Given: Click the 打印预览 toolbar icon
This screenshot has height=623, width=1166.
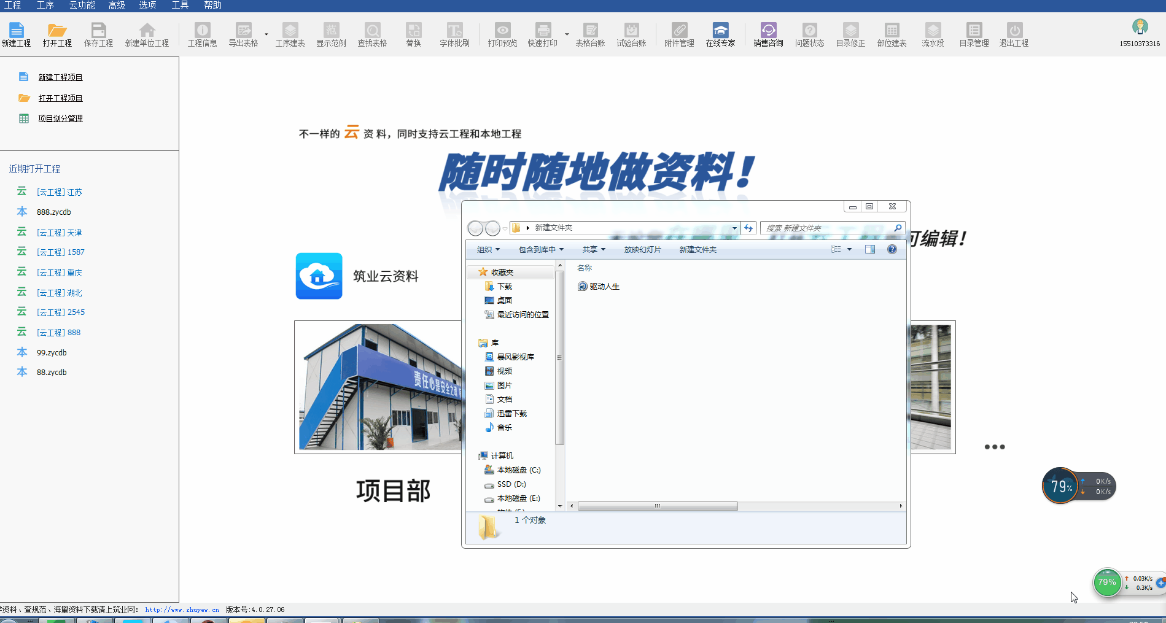Looking at the screenshot, I should point(502,34).
